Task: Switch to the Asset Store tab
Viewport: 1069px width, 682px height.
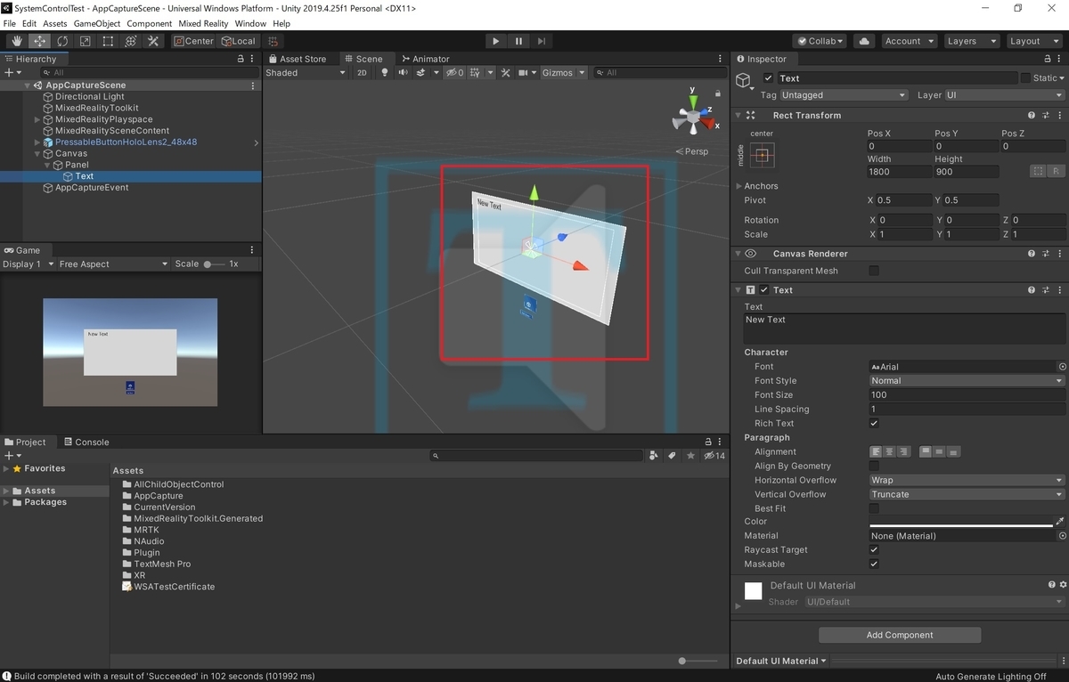Action: click(x=297, y=59)
